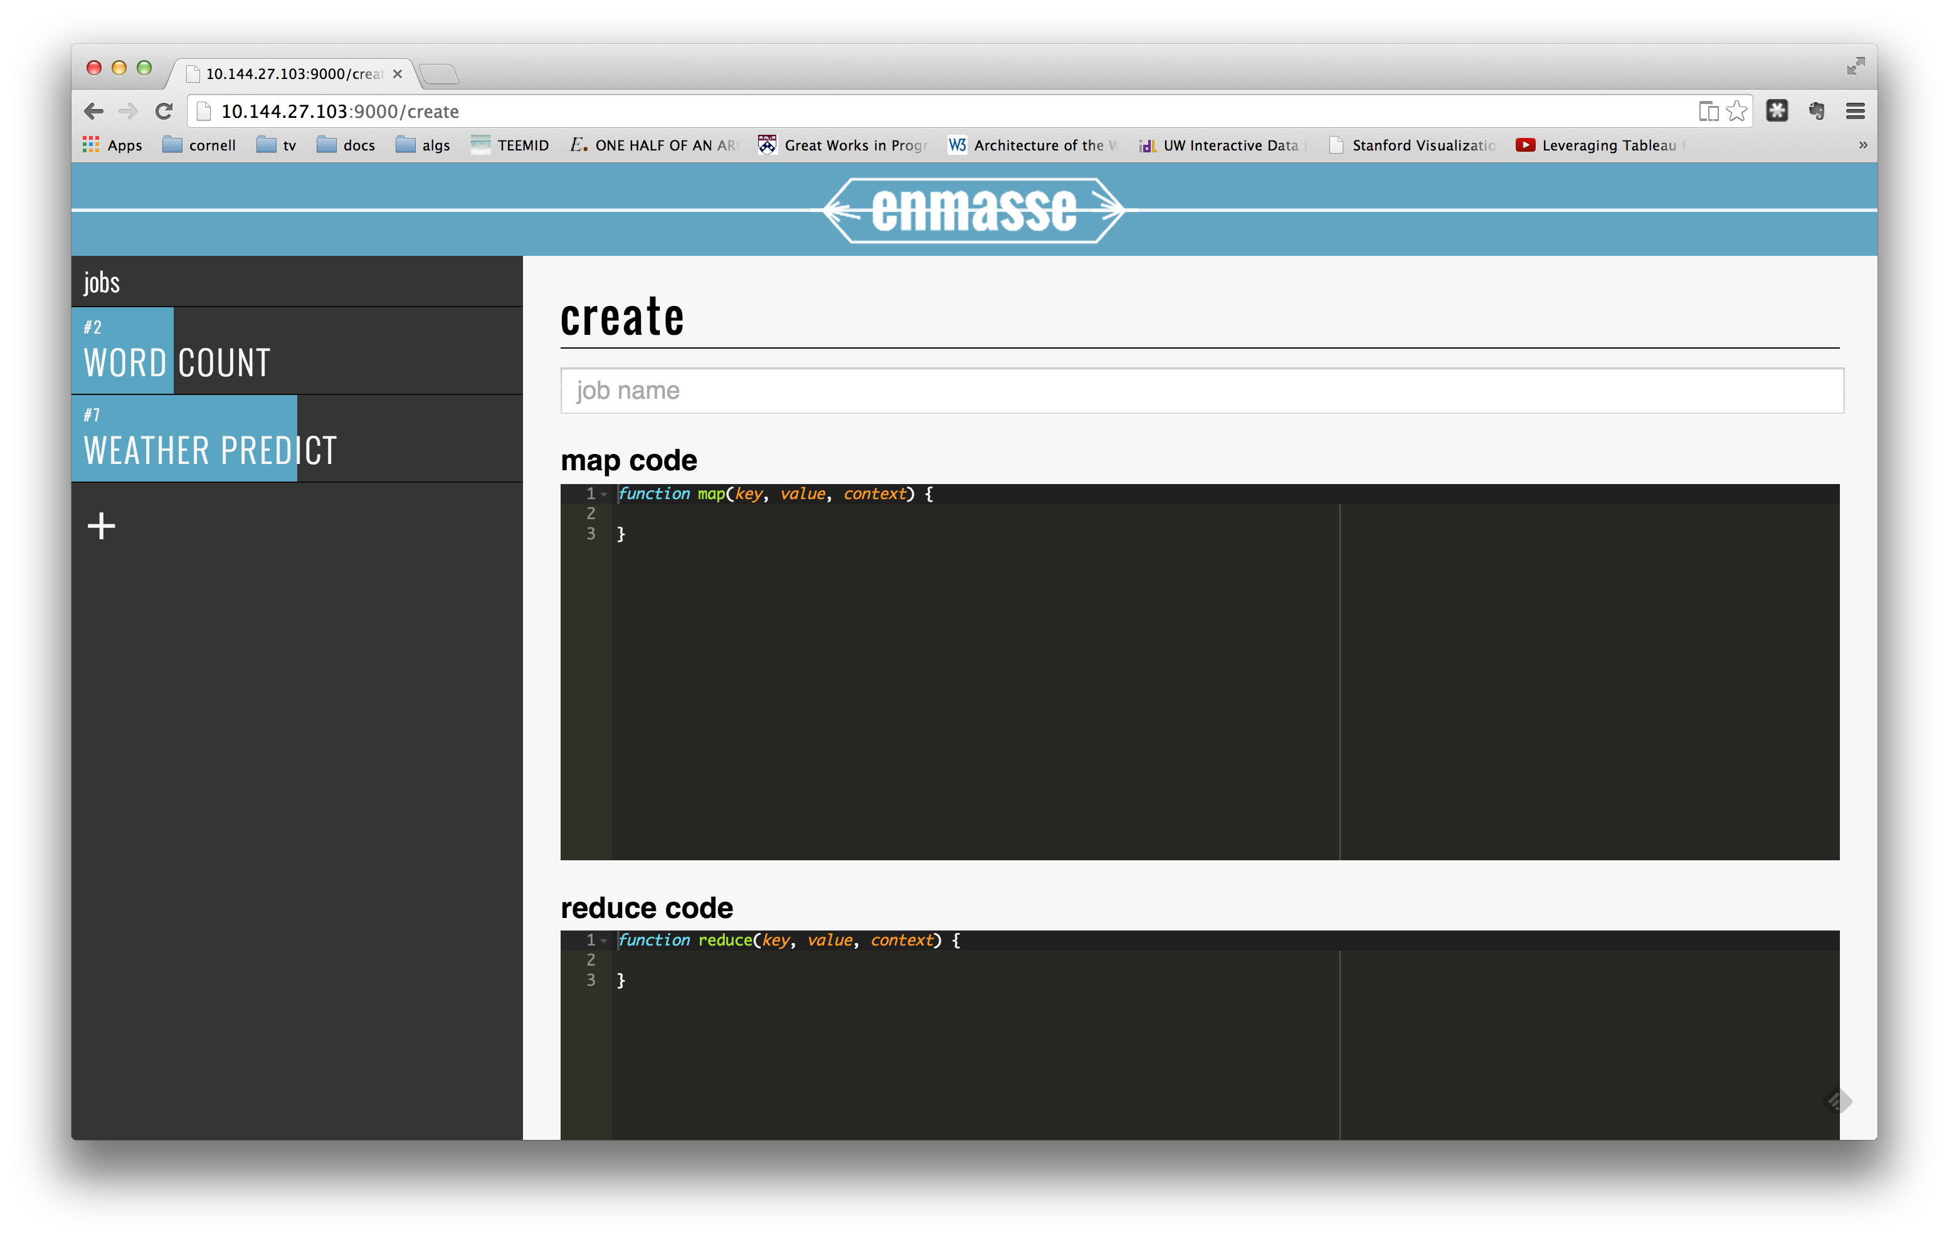Image resolution: width=1949 pixels, height=1239 pixels.
Task: Collapse fold arrow on reduce function line
Action: 604,941
